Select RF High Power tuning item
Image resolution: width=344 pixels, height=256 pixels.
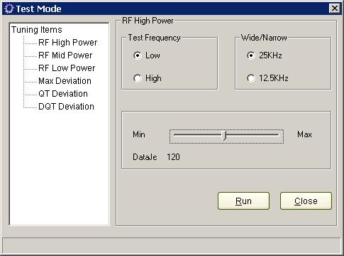tap(67, 43)
